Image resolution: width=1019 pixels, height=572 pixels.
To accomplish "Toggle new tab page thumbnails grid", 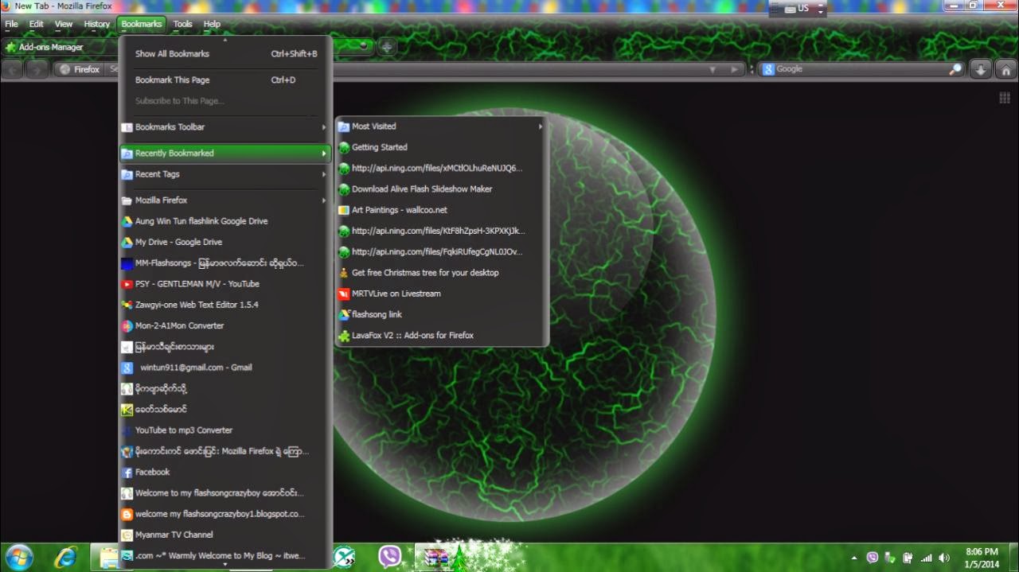I will (1005, 98).
